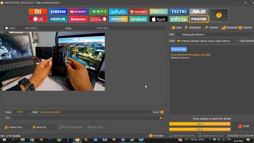Open the DEVMGR device manager tab

pos(229,28)
